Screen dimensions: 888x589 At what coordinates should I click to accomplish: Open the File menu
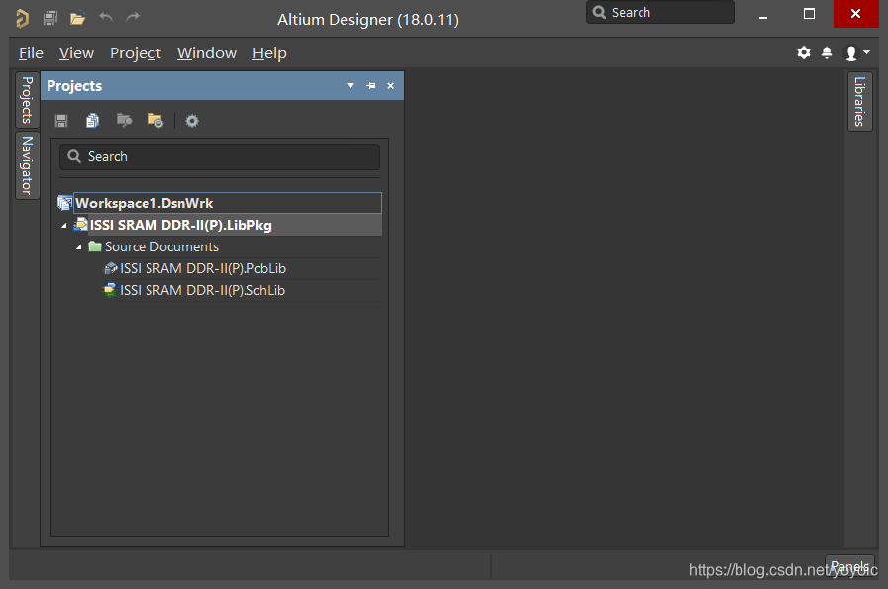(x=31, y=53)
